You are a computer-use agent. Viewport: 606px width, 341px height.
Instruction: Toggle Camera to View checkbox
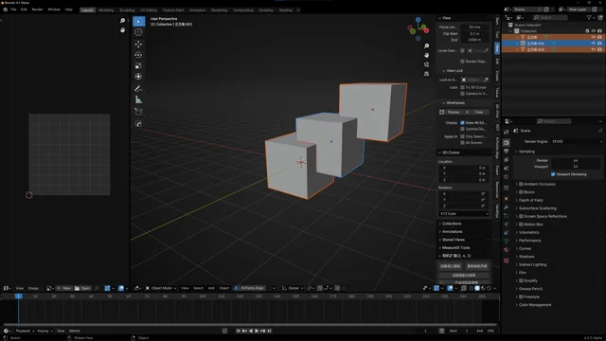(462, 94)
